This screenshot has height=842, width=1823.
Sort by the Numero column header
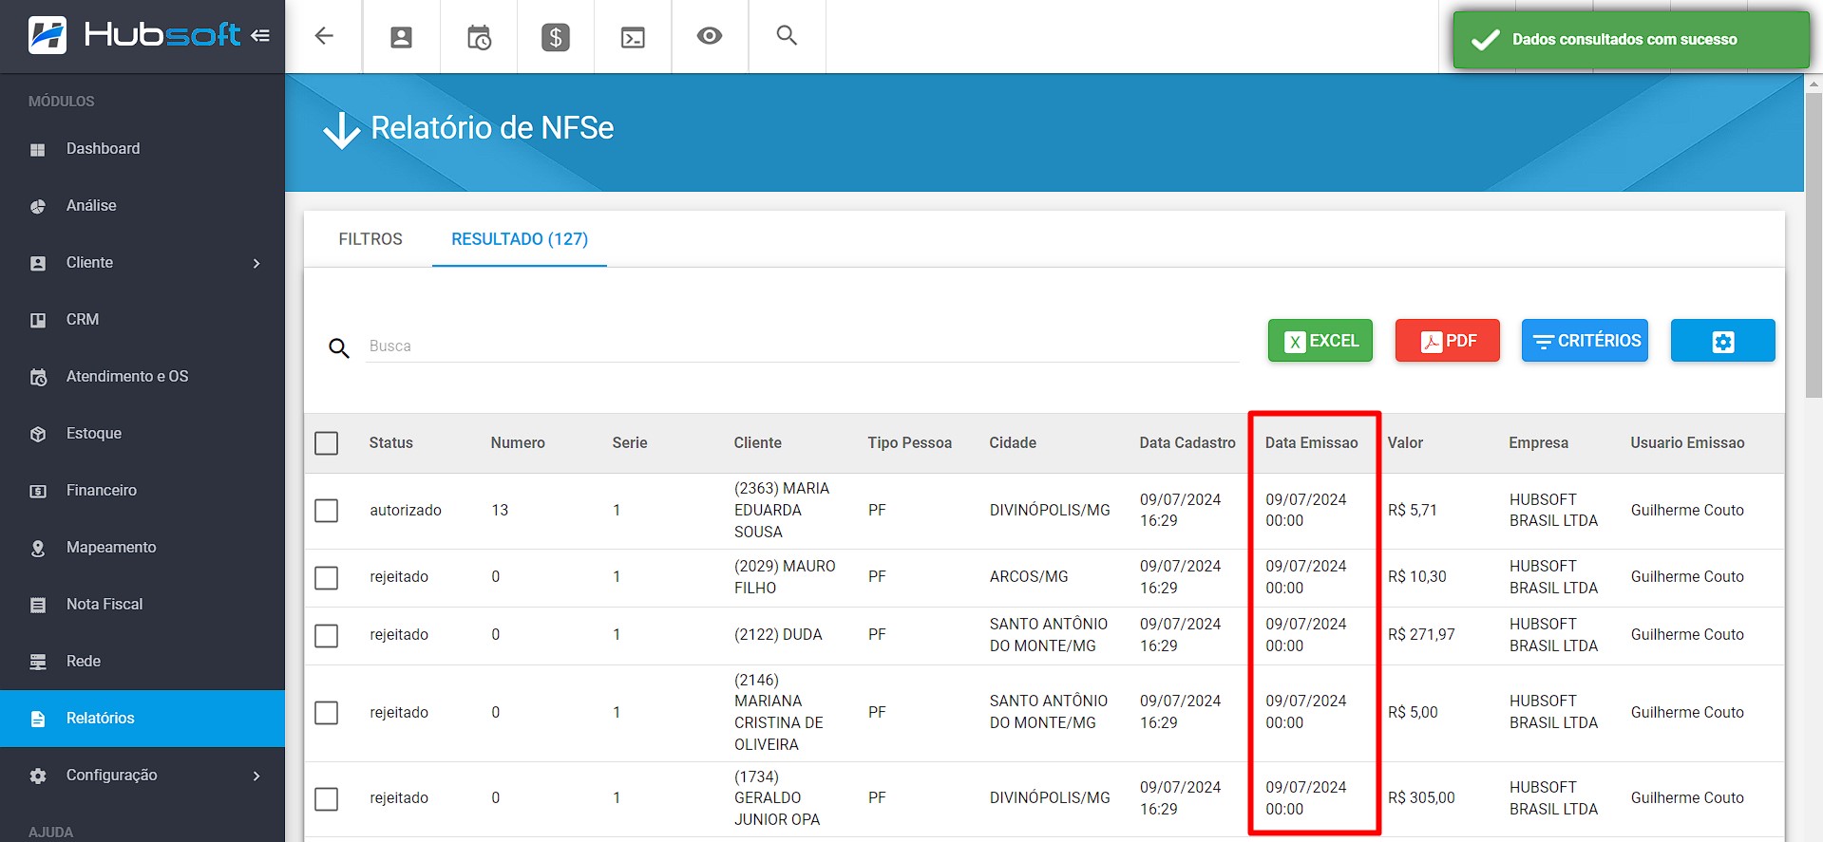518,443
